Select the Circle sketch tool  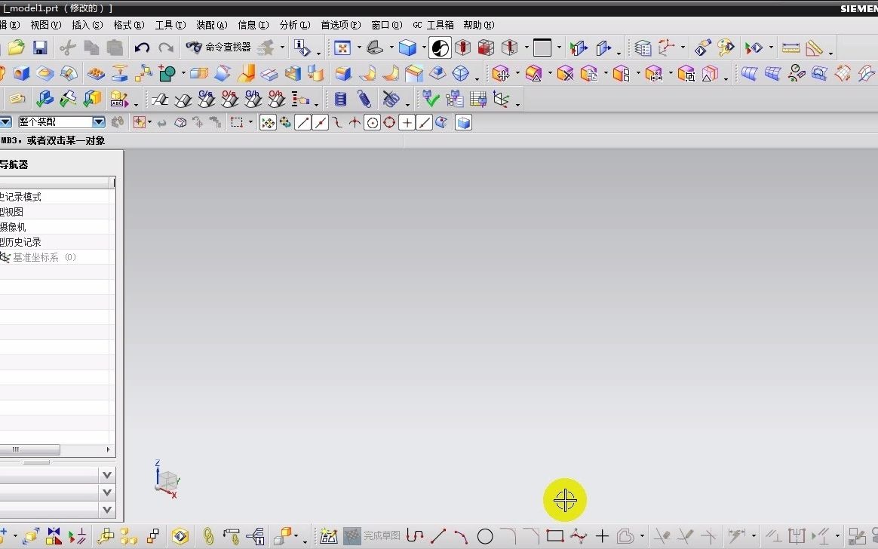485,536
